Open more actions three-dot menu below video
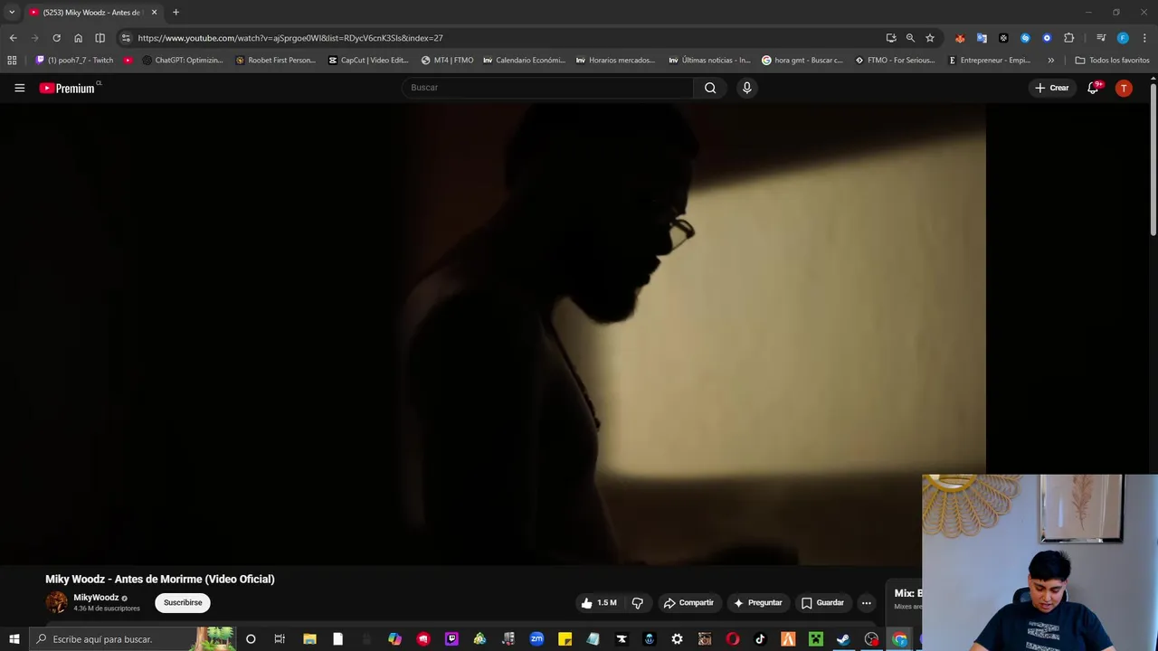1158x651 pixels. click(867, 603)
